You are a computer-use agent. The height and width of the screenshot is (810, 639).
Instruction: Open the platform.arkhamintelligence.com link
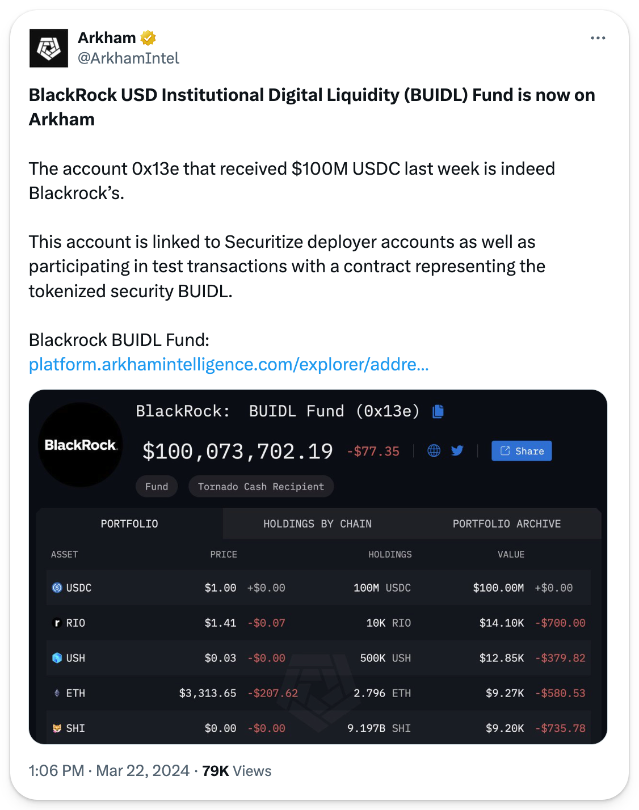(x=229, y=364)
